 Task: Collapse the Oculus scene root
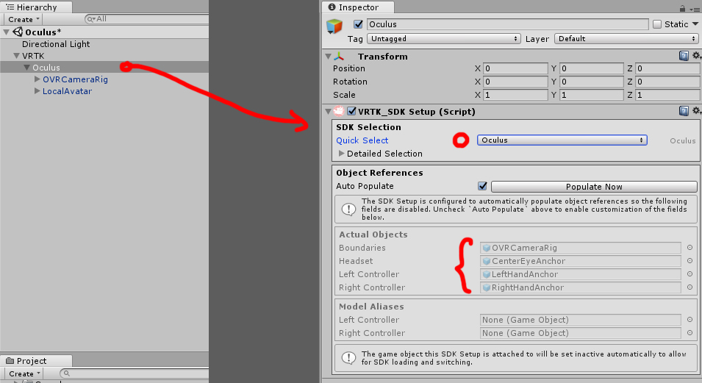click(7, 32)
